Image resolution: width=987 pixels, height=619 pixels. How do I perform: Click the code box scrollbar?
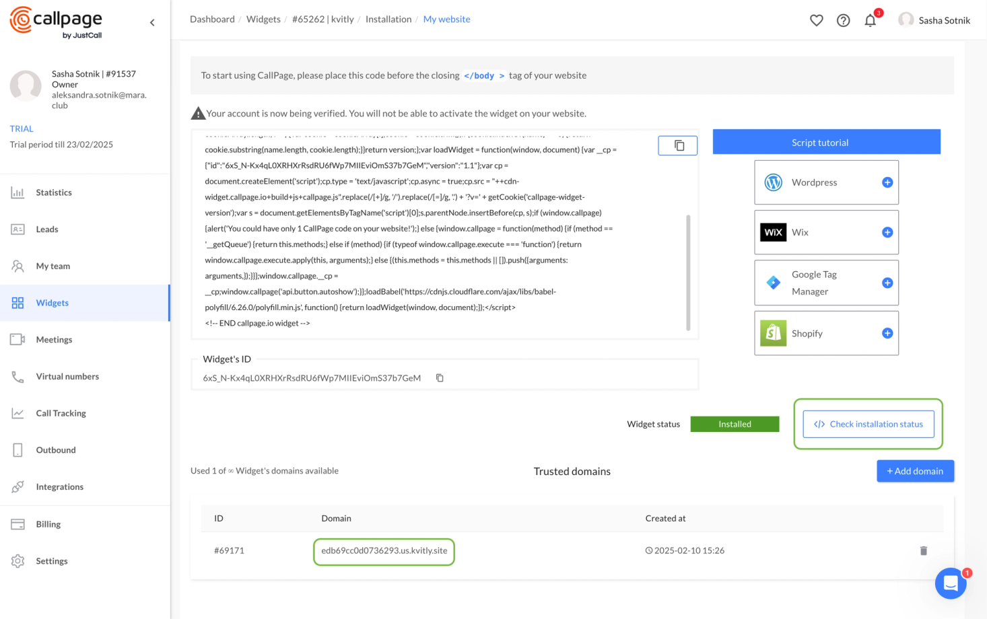[x=688, y=273]
